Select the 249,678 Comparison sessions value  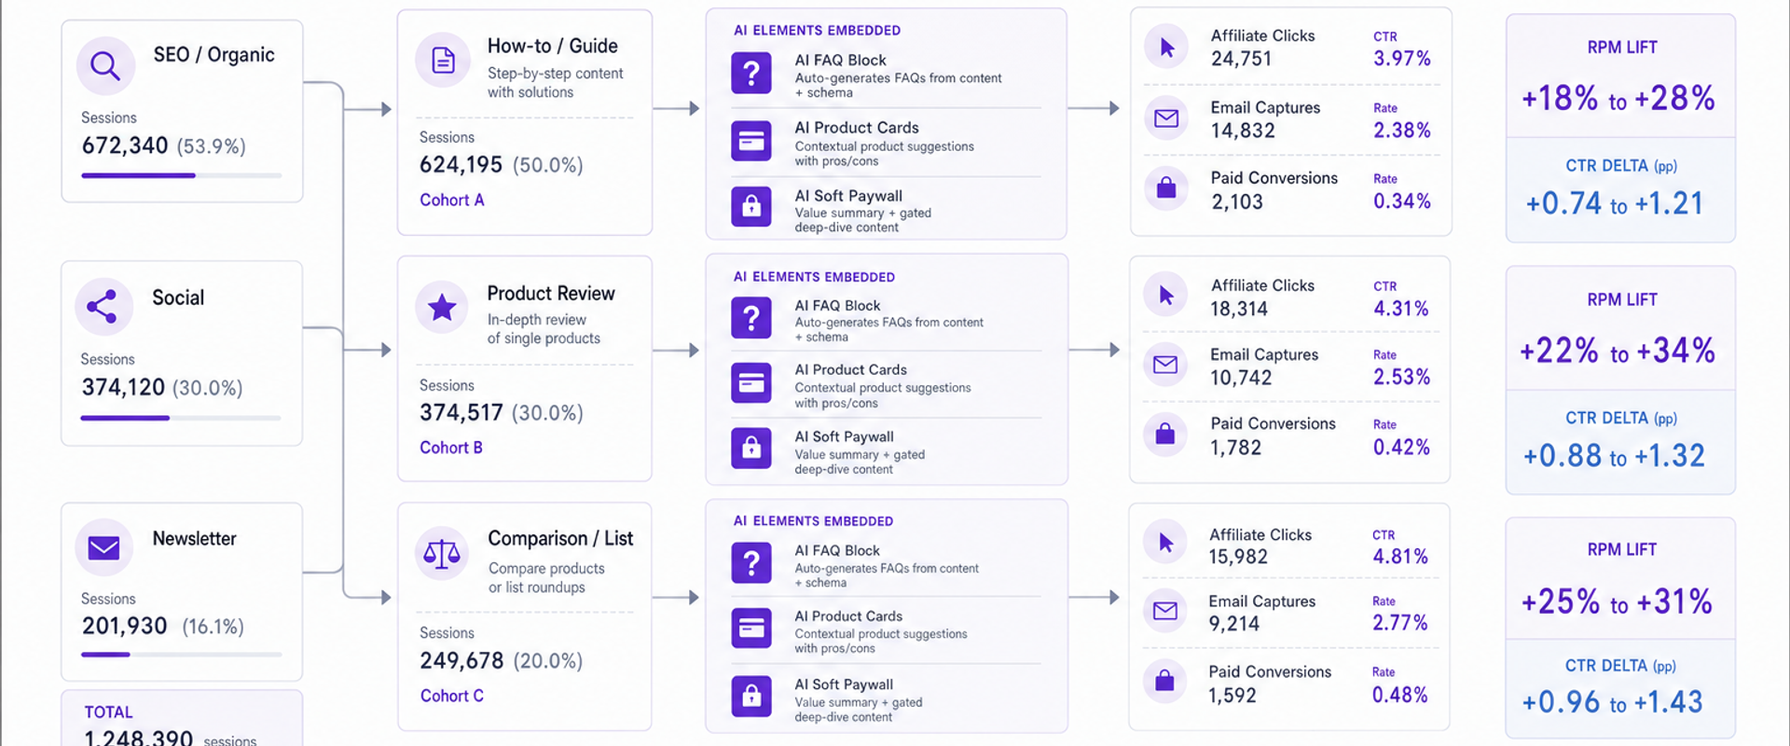coord(461,660)
